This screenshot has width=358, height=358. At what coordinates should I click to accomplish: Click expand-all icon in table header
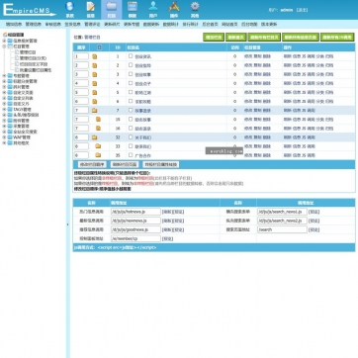click(x=99, y=47)
